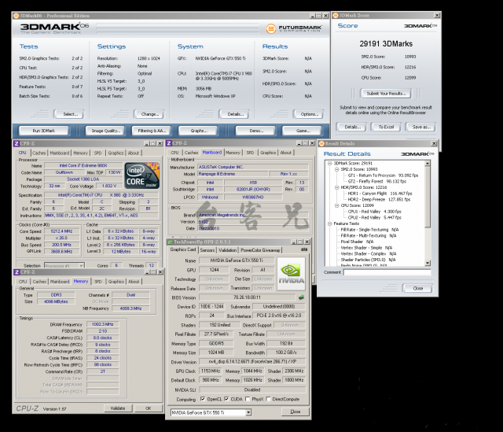The height and width of the screenshot is (432, 503).
Task: Click the 3DMark06 window title icon
Action: (16, 16)
